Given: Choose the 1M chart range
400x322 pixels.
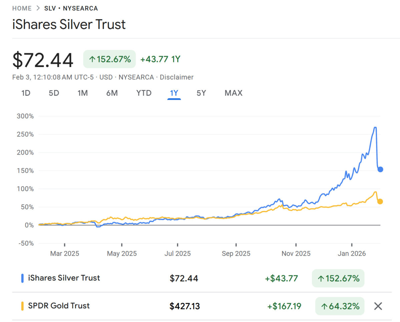Looking at the screenshot, I should [x=83, y=93].
